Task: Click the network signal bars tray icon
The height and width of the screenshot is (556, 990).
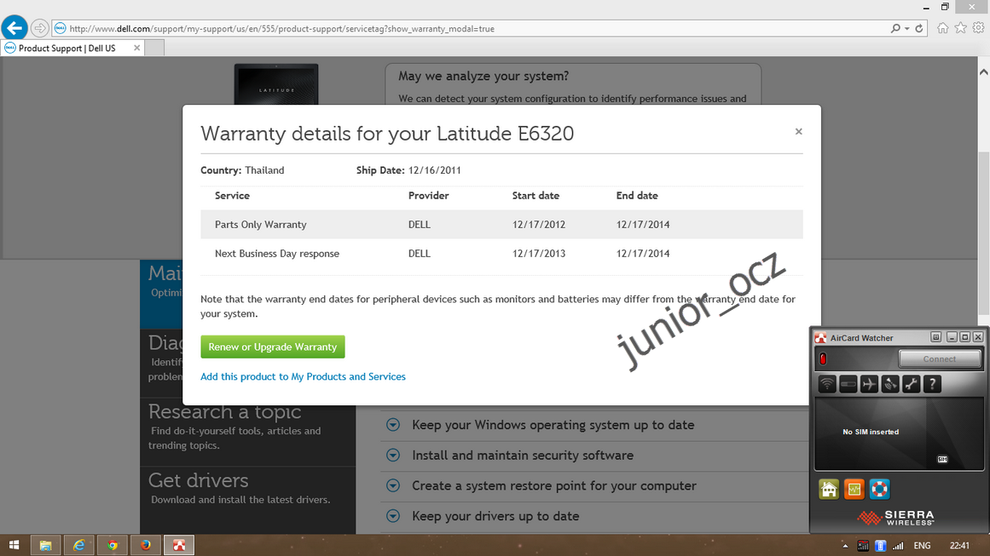Action: coord(897,546)
